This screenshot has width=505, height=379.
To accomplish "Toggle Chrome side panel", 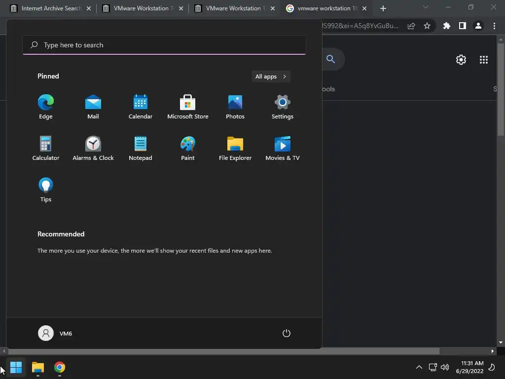I will pyautogui.click(x=463, y=26).
